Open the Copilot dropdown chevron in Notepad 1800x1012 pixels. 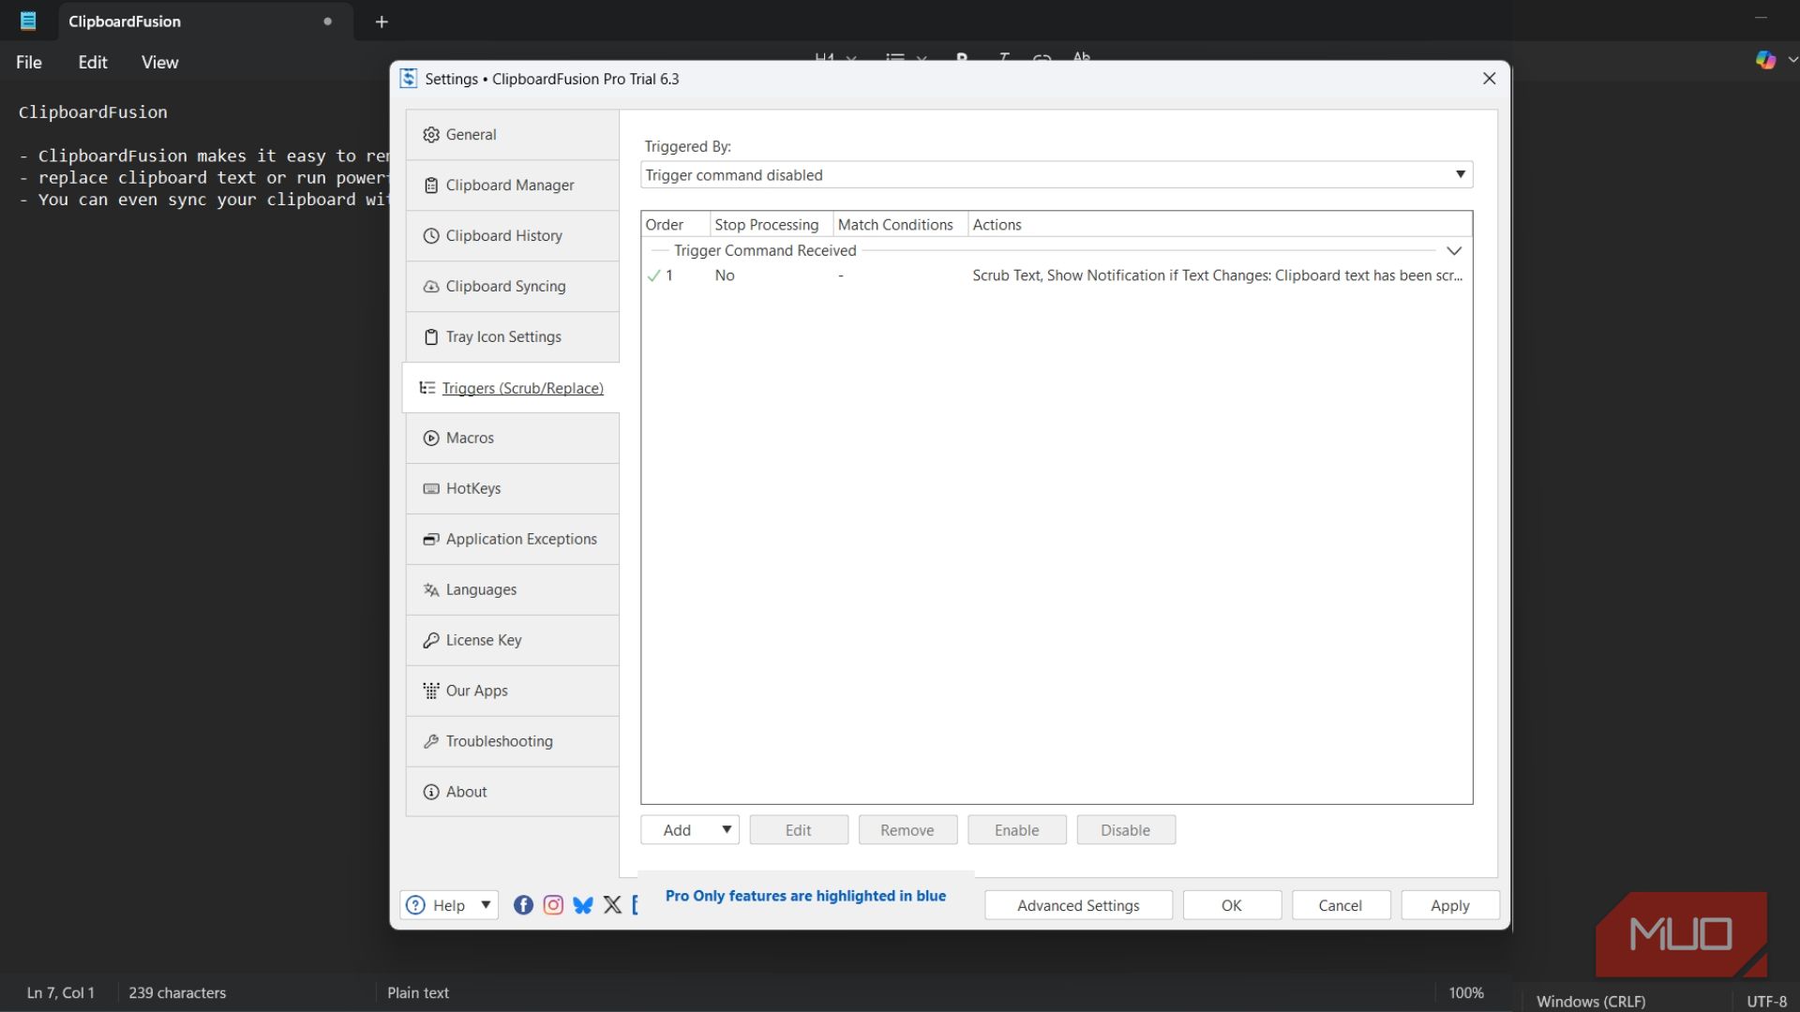click(1792, 60)
